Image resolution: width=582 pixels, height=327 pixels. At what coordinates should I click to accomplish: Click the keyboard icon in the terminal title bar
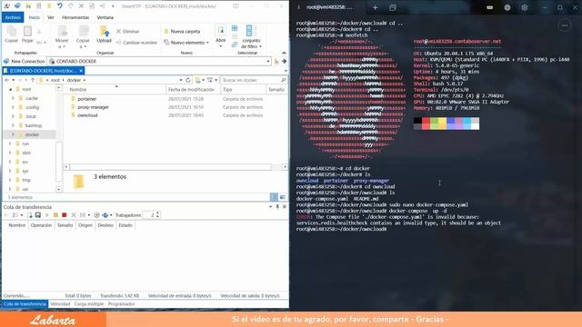(x=490, y=7)
